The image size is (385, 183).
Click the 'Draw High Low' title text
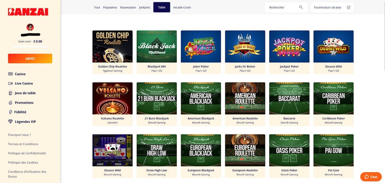click(157, 170)
